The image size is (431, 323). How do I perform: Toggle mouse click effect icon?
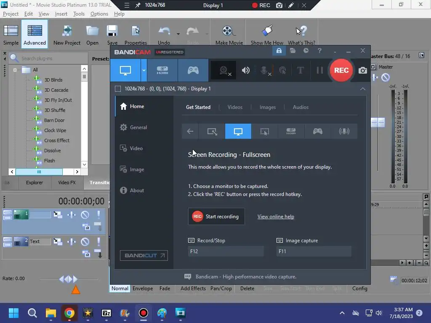point(282,70)
